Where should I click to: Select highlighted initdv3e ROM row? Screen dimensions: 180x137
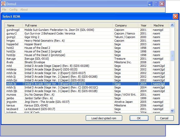point(88,84)
